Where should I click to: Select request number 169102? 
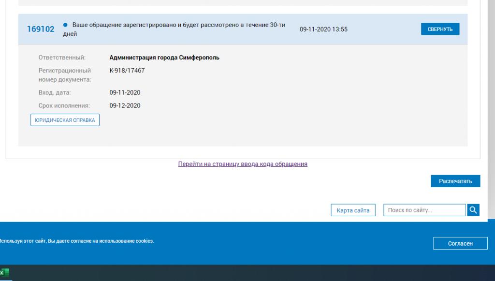coord(41,29)
